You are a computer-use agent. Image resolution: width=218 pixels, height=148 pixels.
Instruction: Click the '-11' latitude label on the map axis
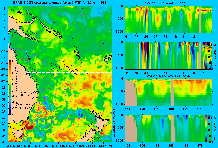3,39
